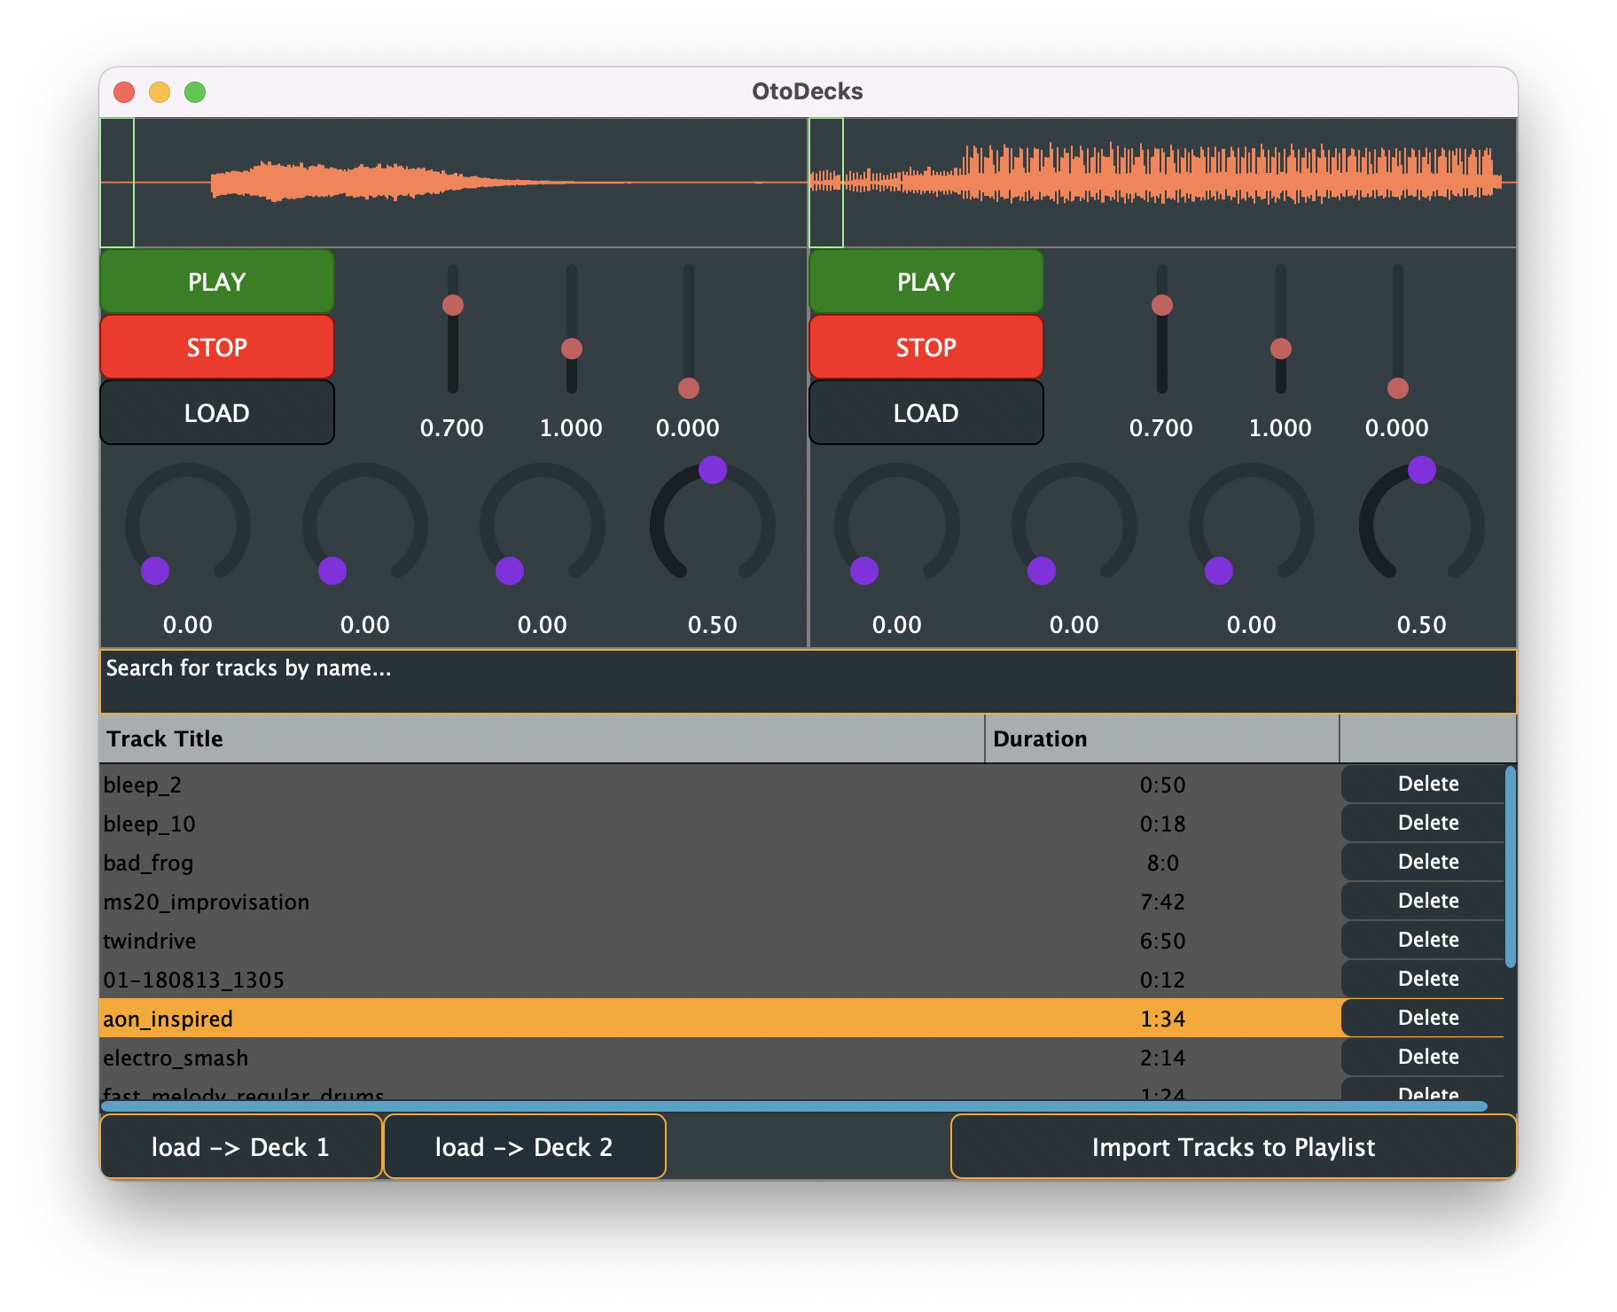Click Deck 2's speed slider handle at 1.000
The height and width of the screenshot is (1312, 1617).
point(1280,349)
